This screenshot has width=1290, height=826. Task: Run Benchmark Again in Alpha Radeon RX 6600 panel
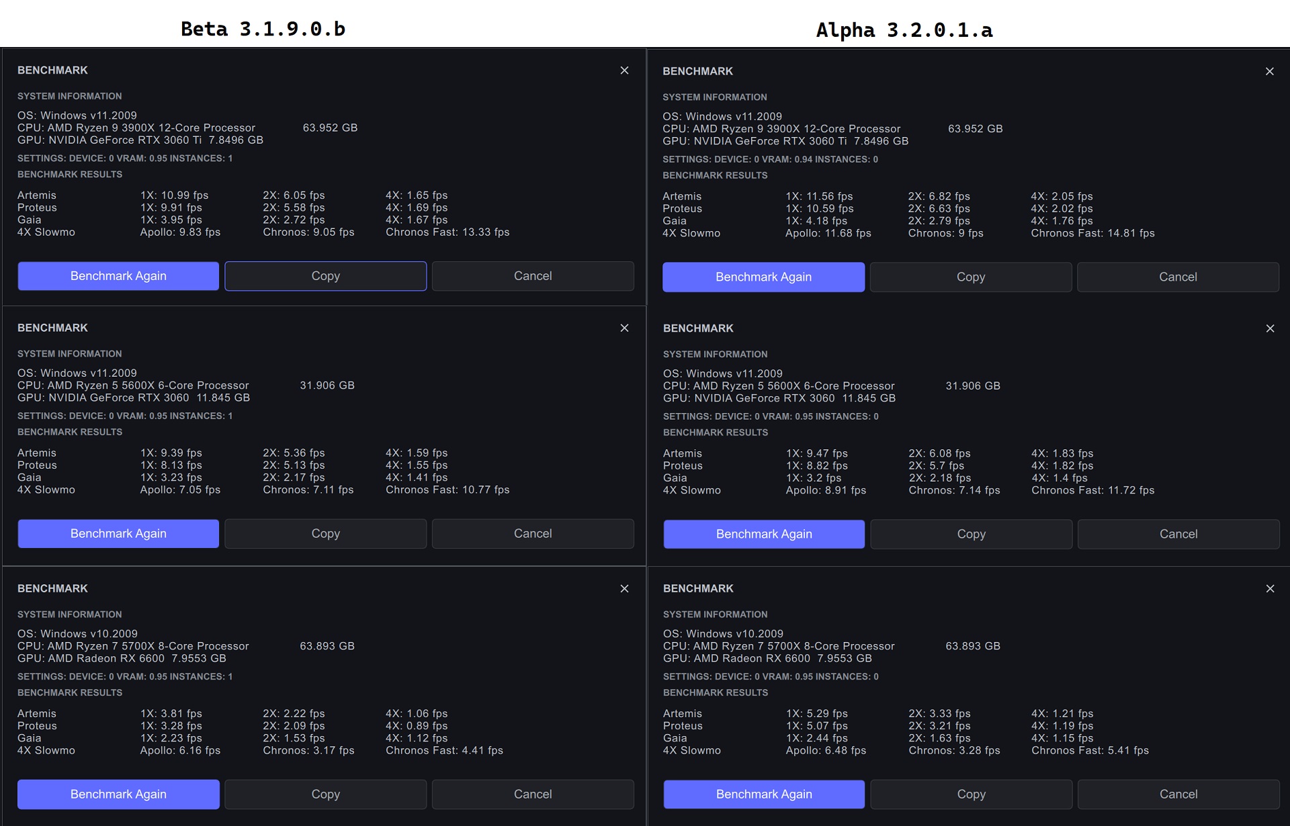tap(764, 794)
